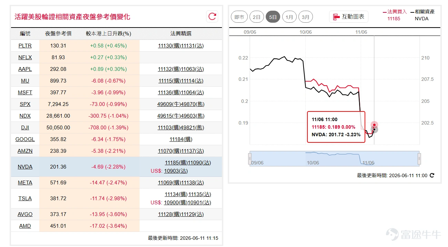Open the PLTR ticker link
The height and width of the screenshot is (247, 448).
[x=25, y=45]
